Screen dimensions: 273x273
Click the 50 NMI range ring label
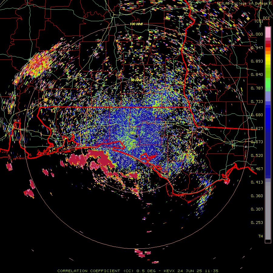[x=136, y=80]
